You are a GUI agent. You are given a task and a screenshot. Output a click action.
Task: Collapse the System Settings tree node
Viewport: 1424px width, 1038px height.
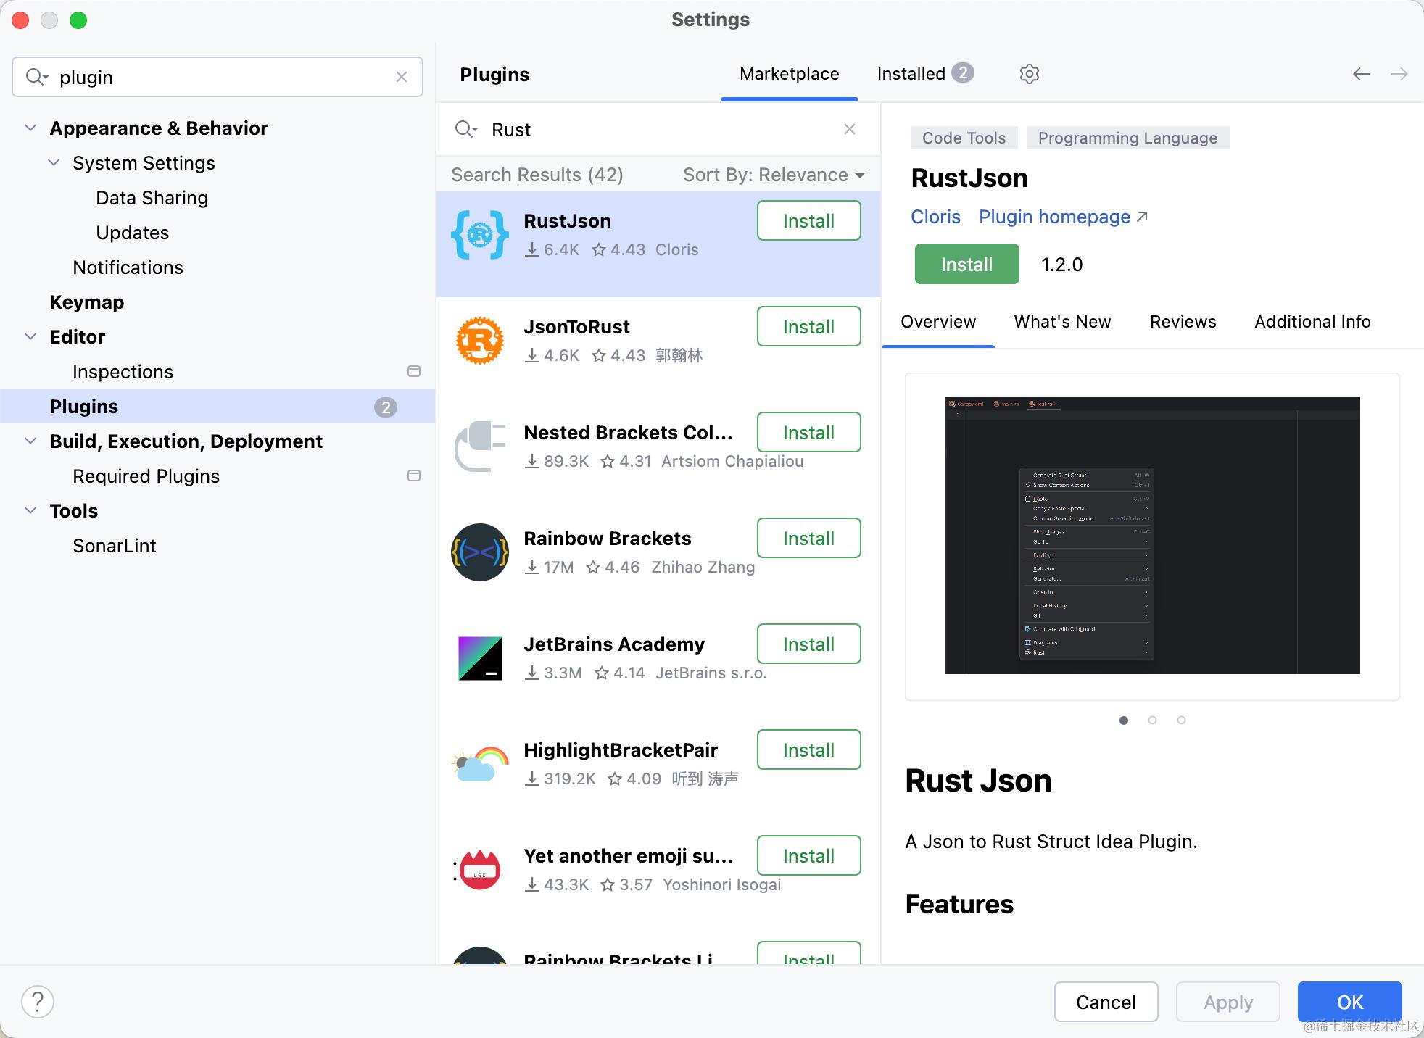pos(54,163)
